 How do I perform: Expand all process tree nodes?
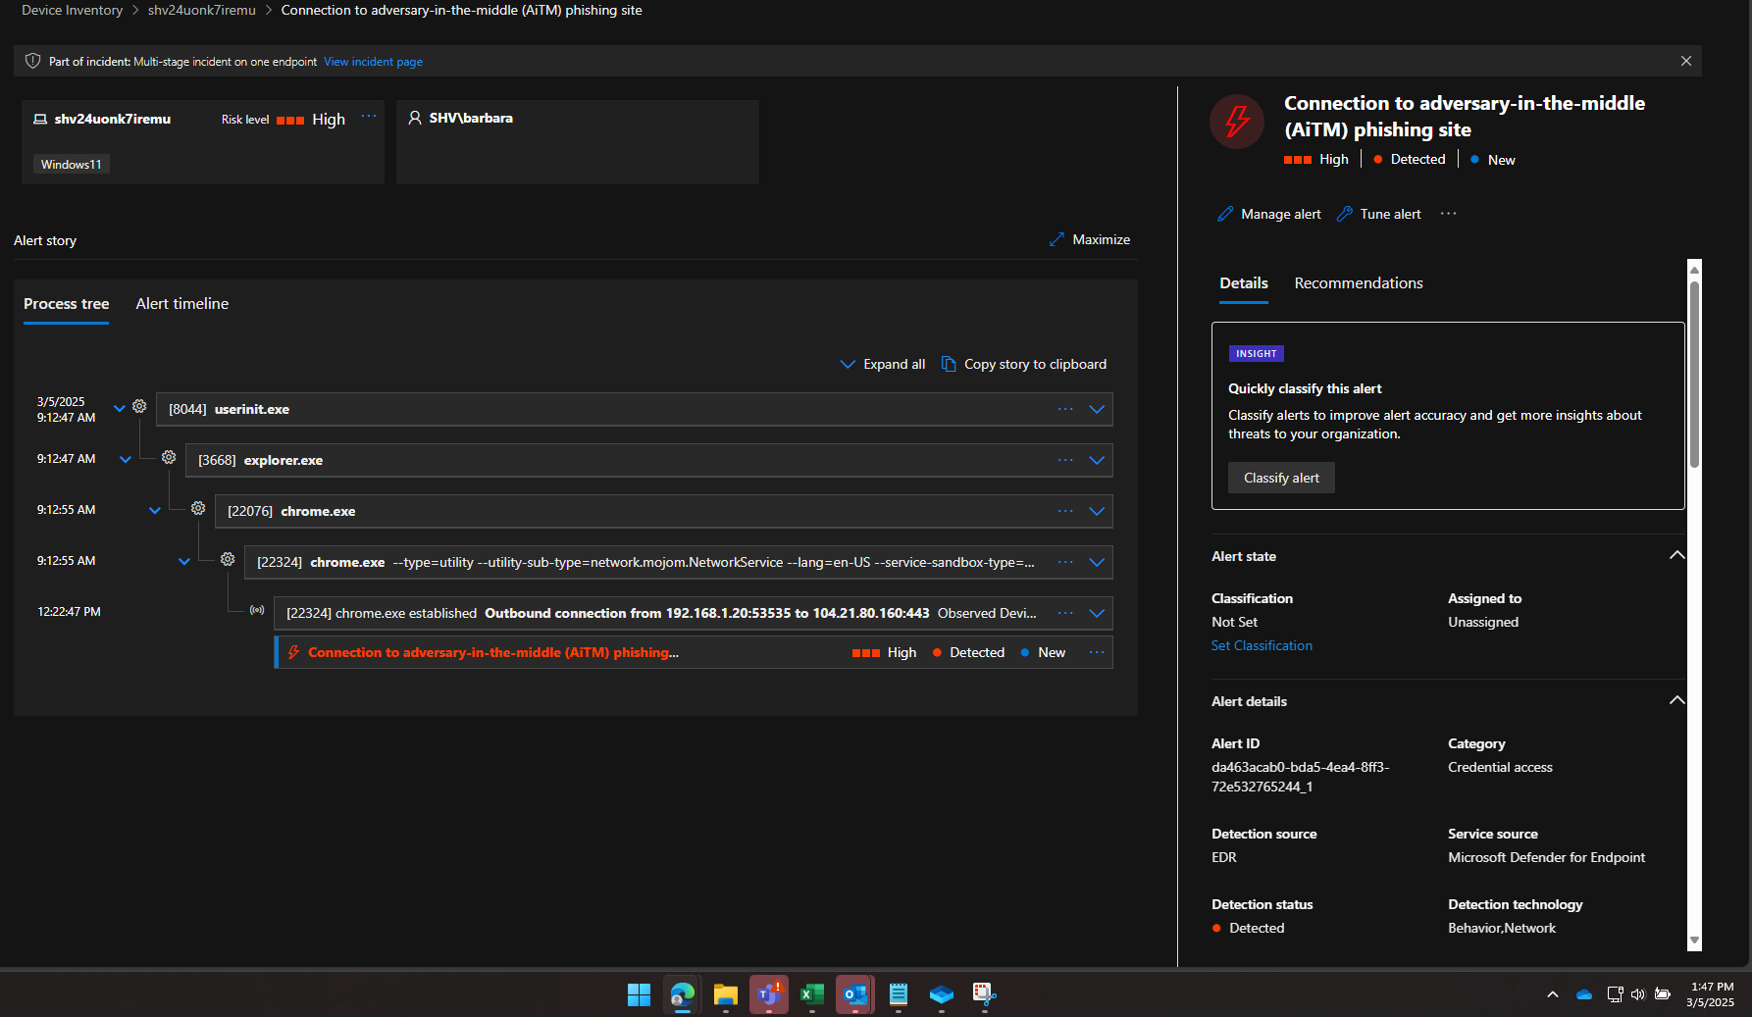tap(882, 364)
